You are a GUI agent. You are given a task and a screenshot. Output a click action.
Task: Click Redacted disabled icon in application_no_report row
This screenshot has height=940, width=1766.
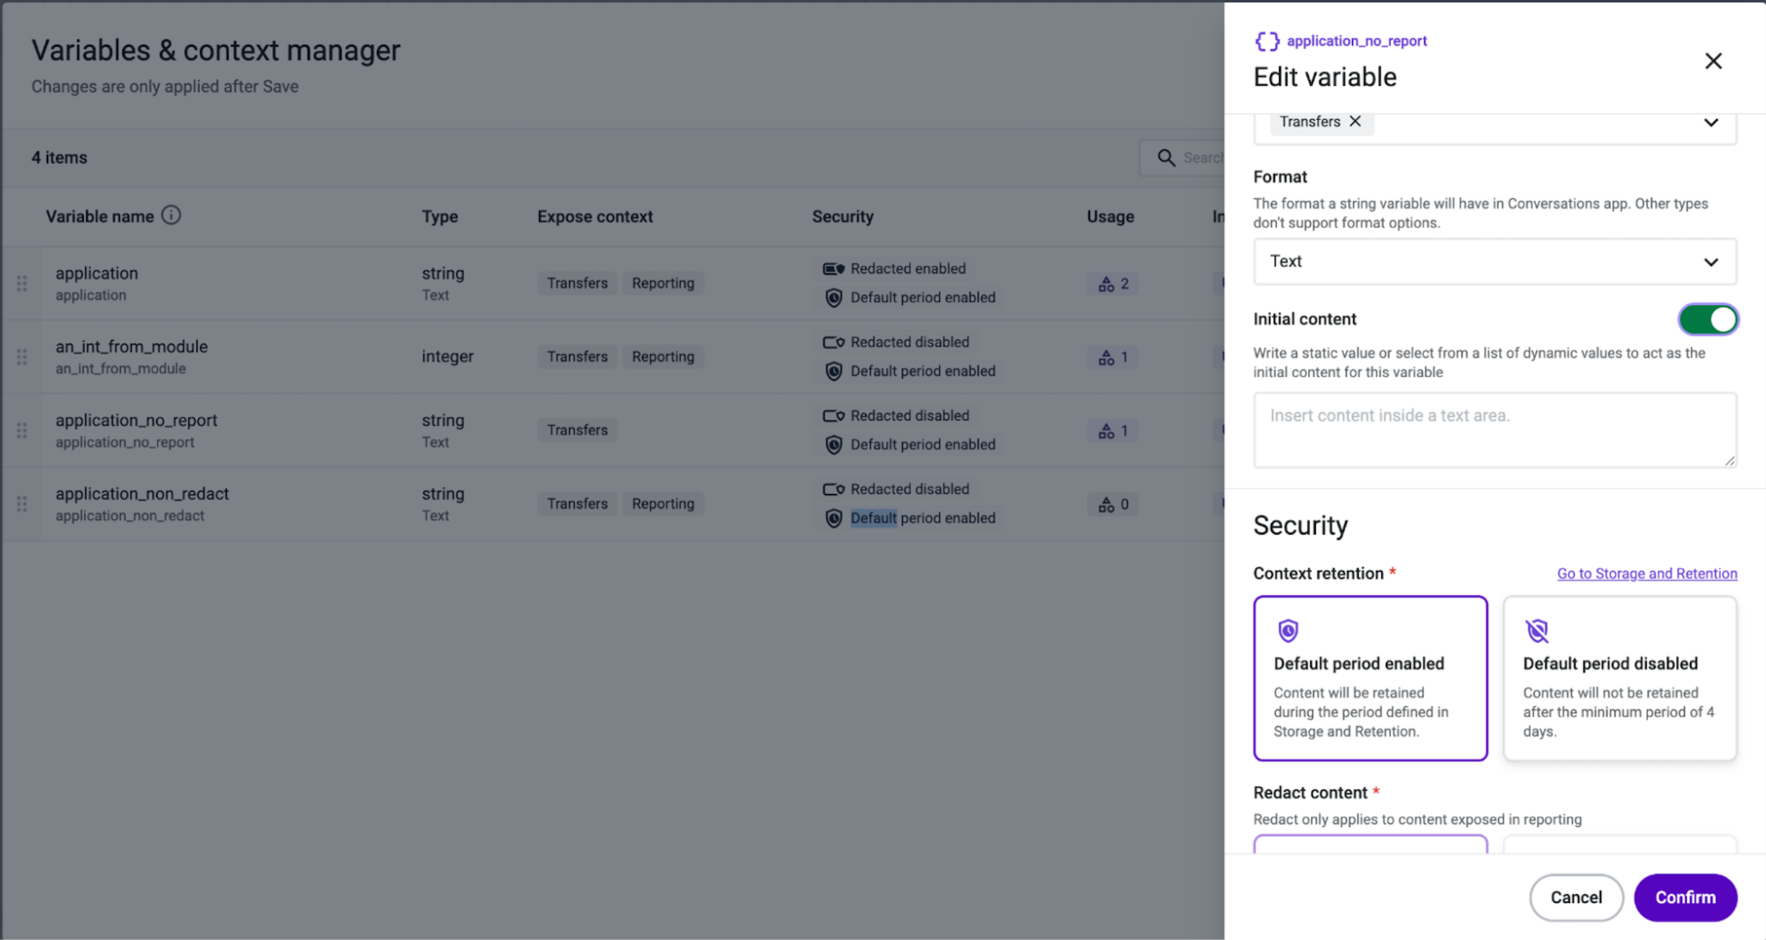tap(833, 416)
